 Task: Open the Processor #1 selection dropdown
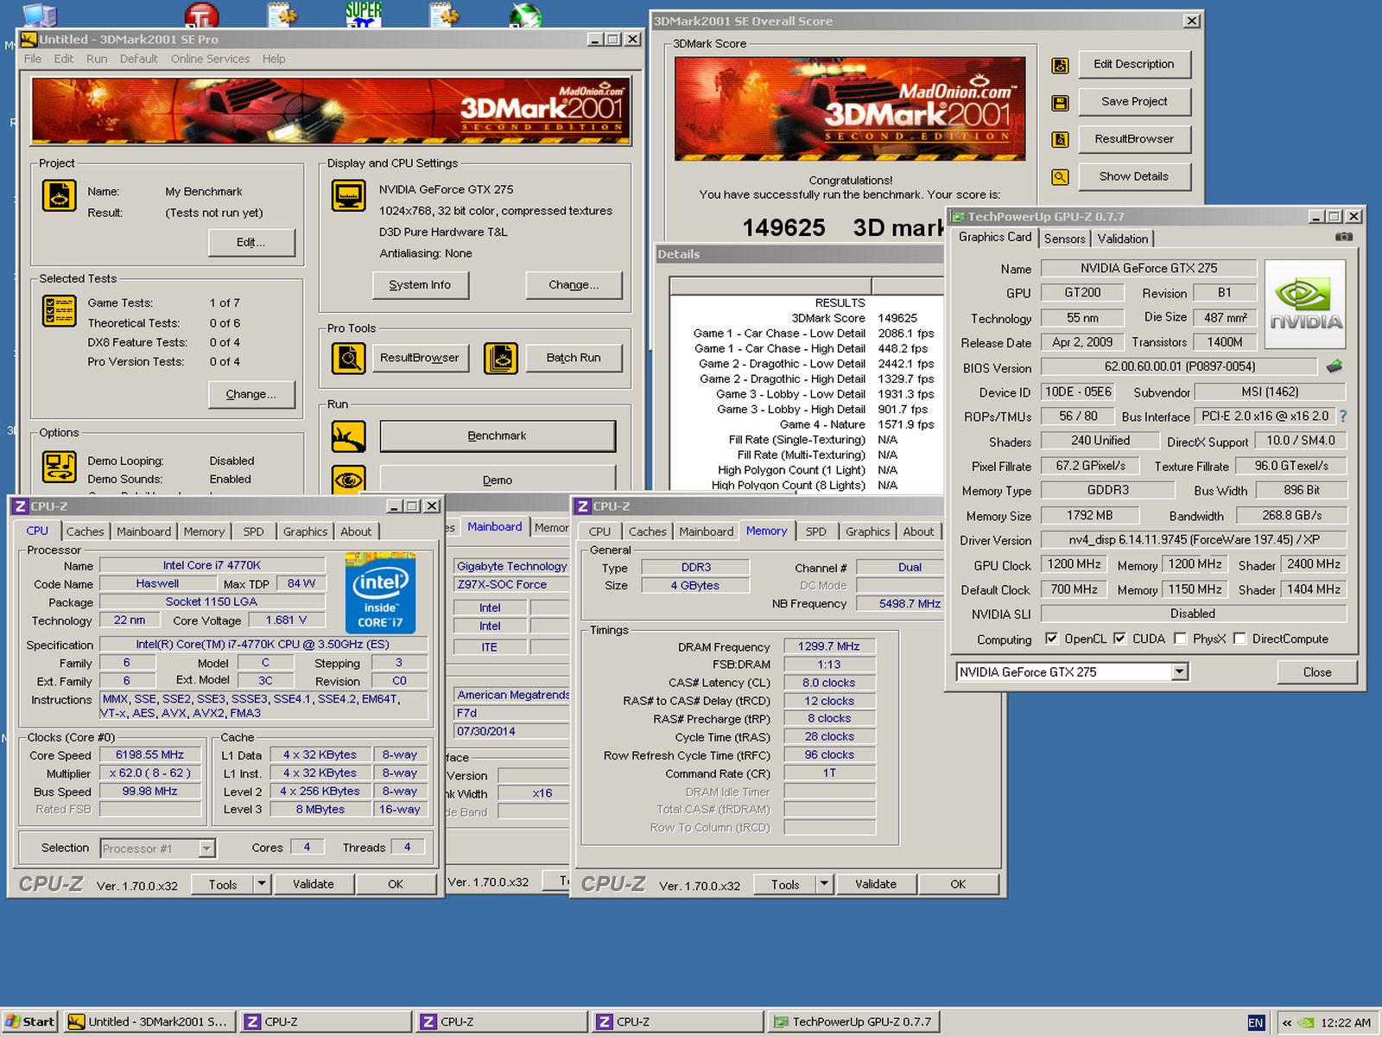(x=206, y=849)
